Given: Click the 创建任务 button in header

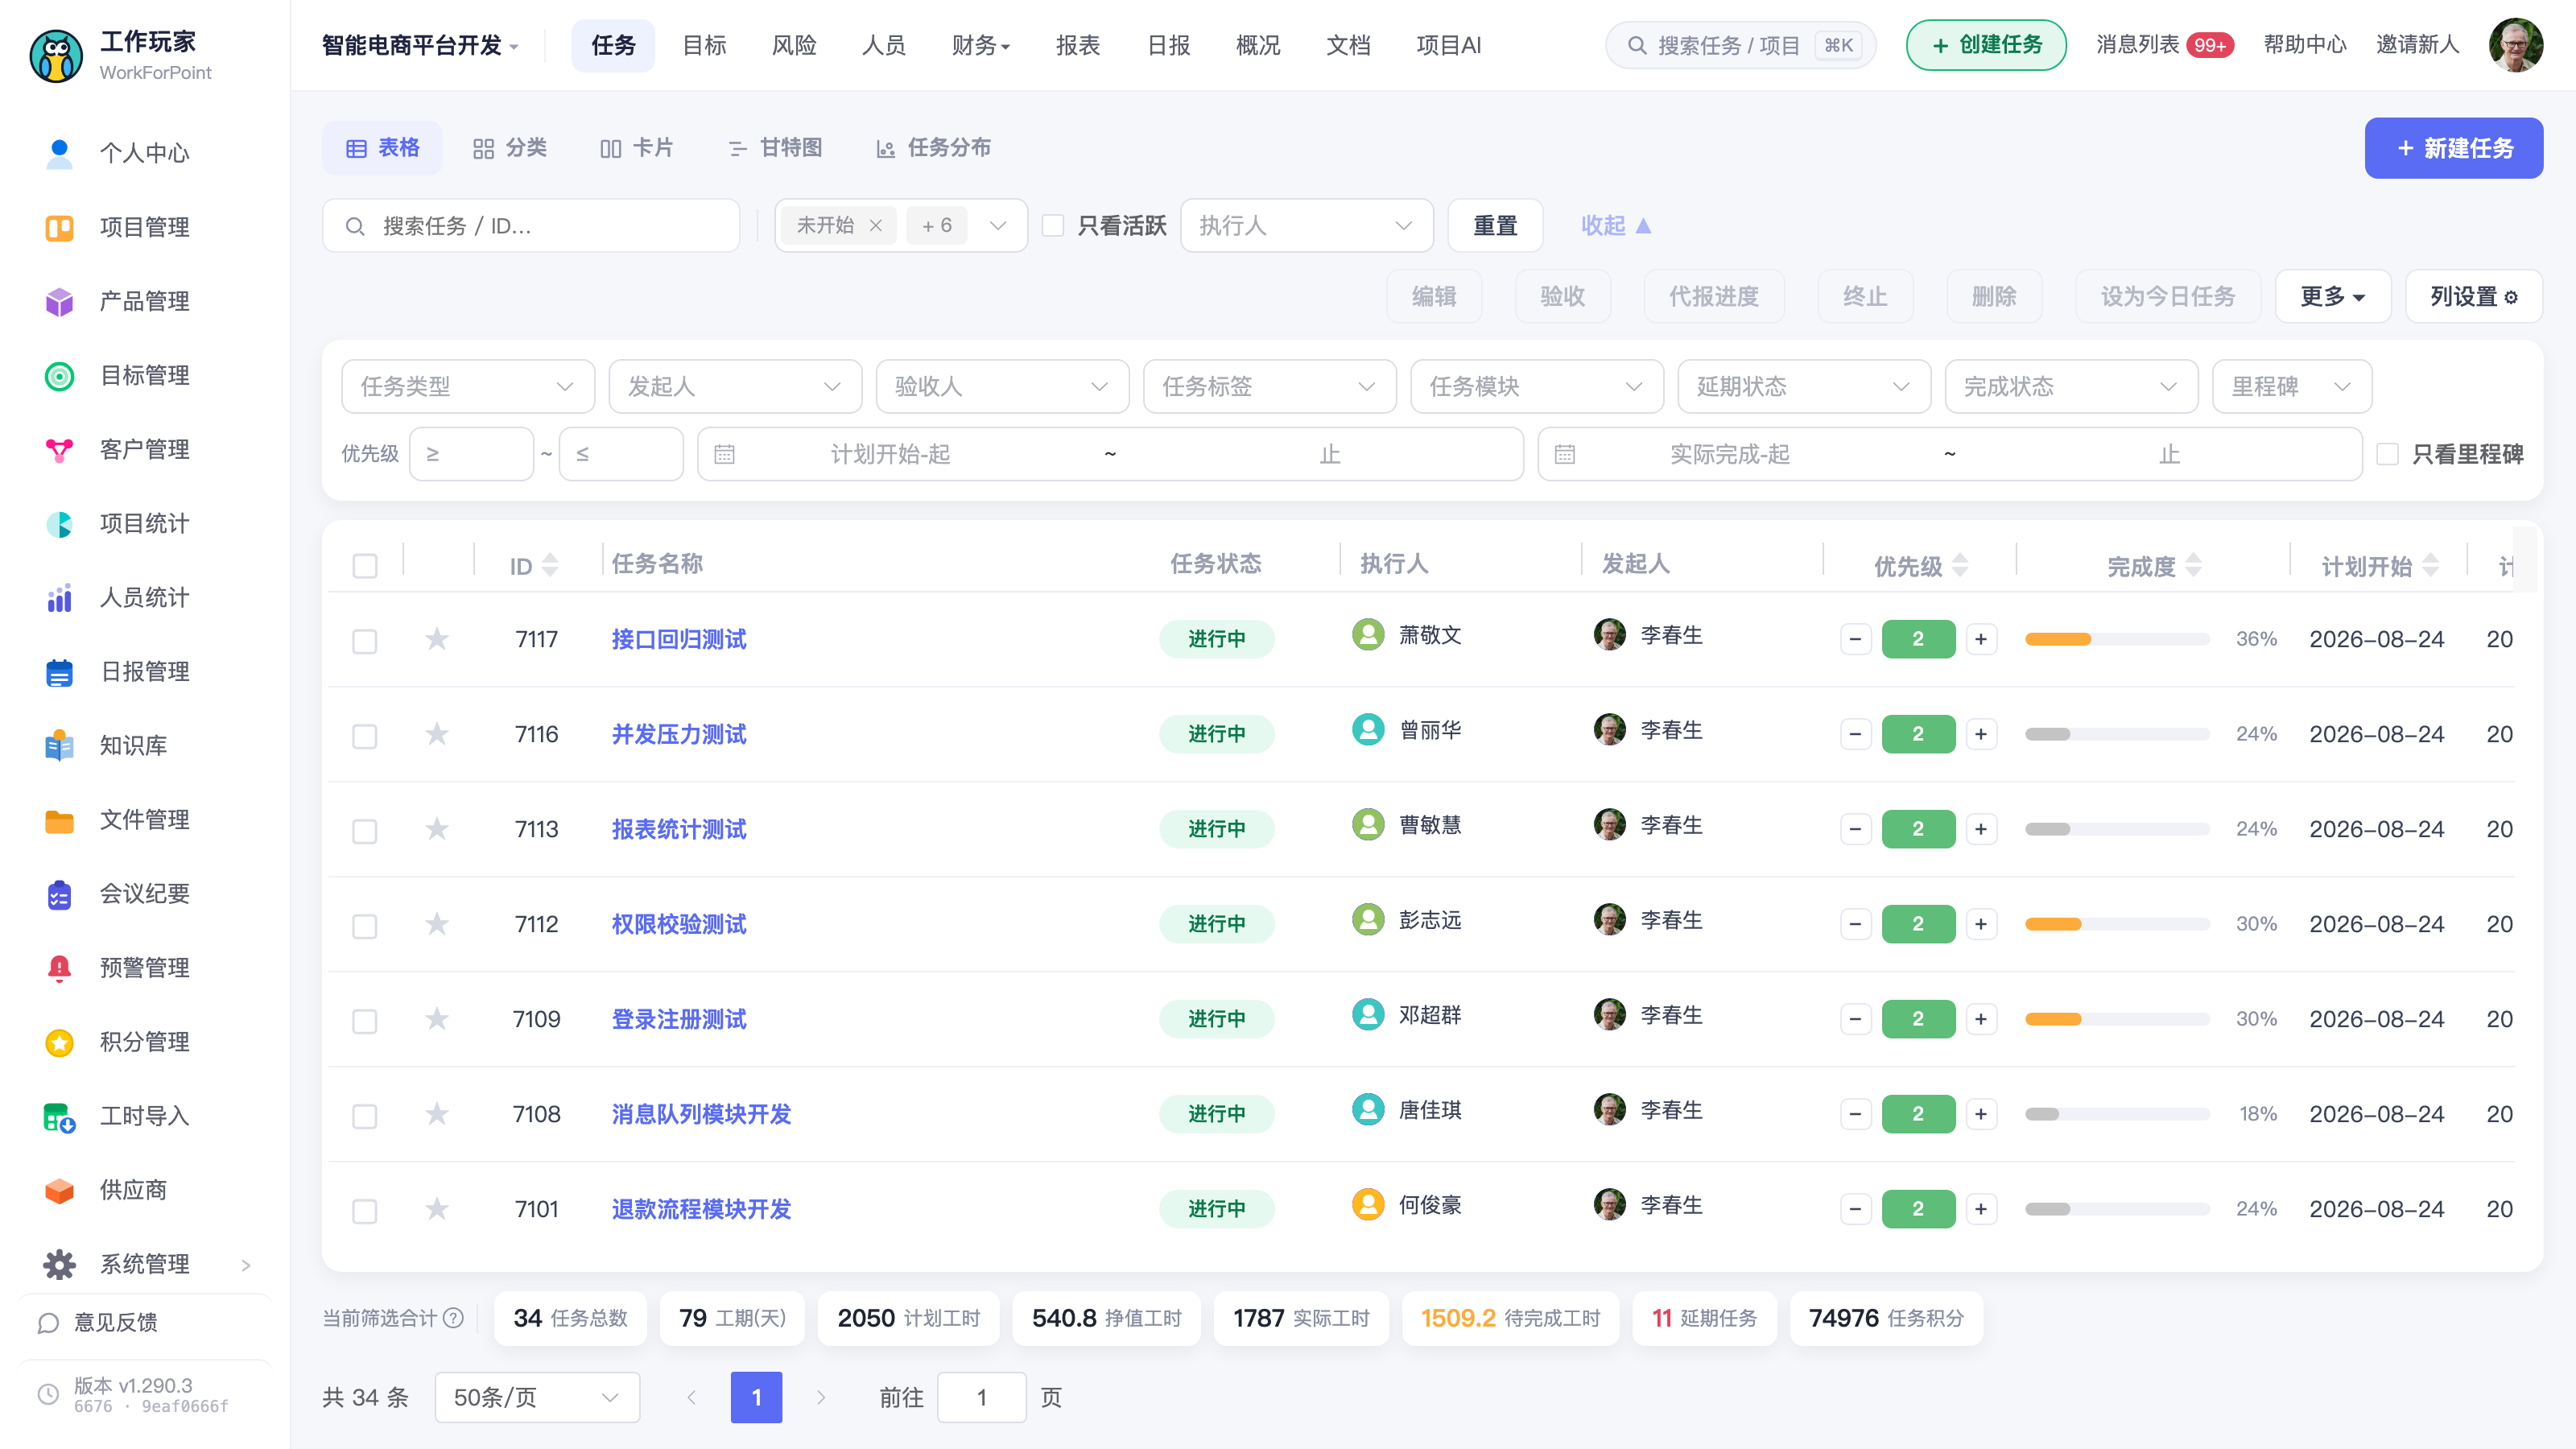Looking at the screenshot, I should coord(1985,45).
